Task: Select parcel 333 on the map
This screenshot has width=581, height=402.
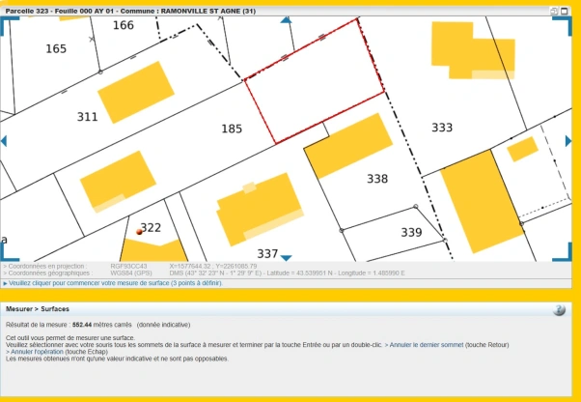Action: pyautogui.click(x=442, y=128)
